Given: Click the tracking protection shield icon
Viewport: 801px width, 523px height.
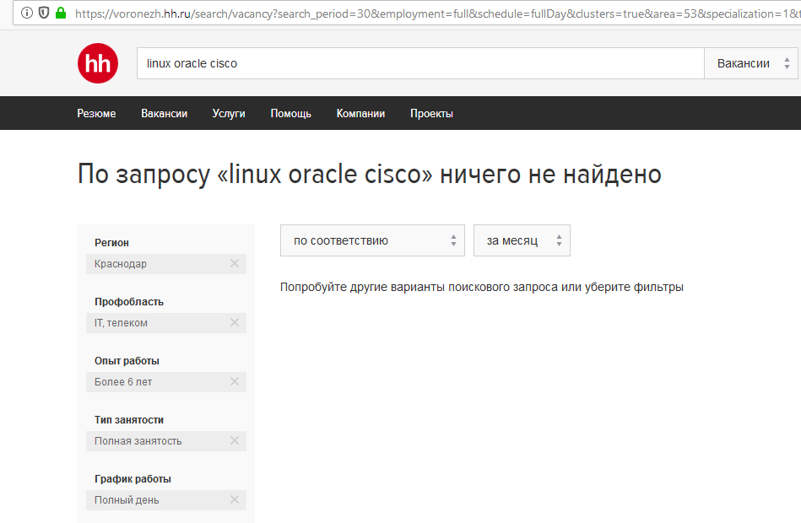Looking at the screenshot, I should coord(44,13).
